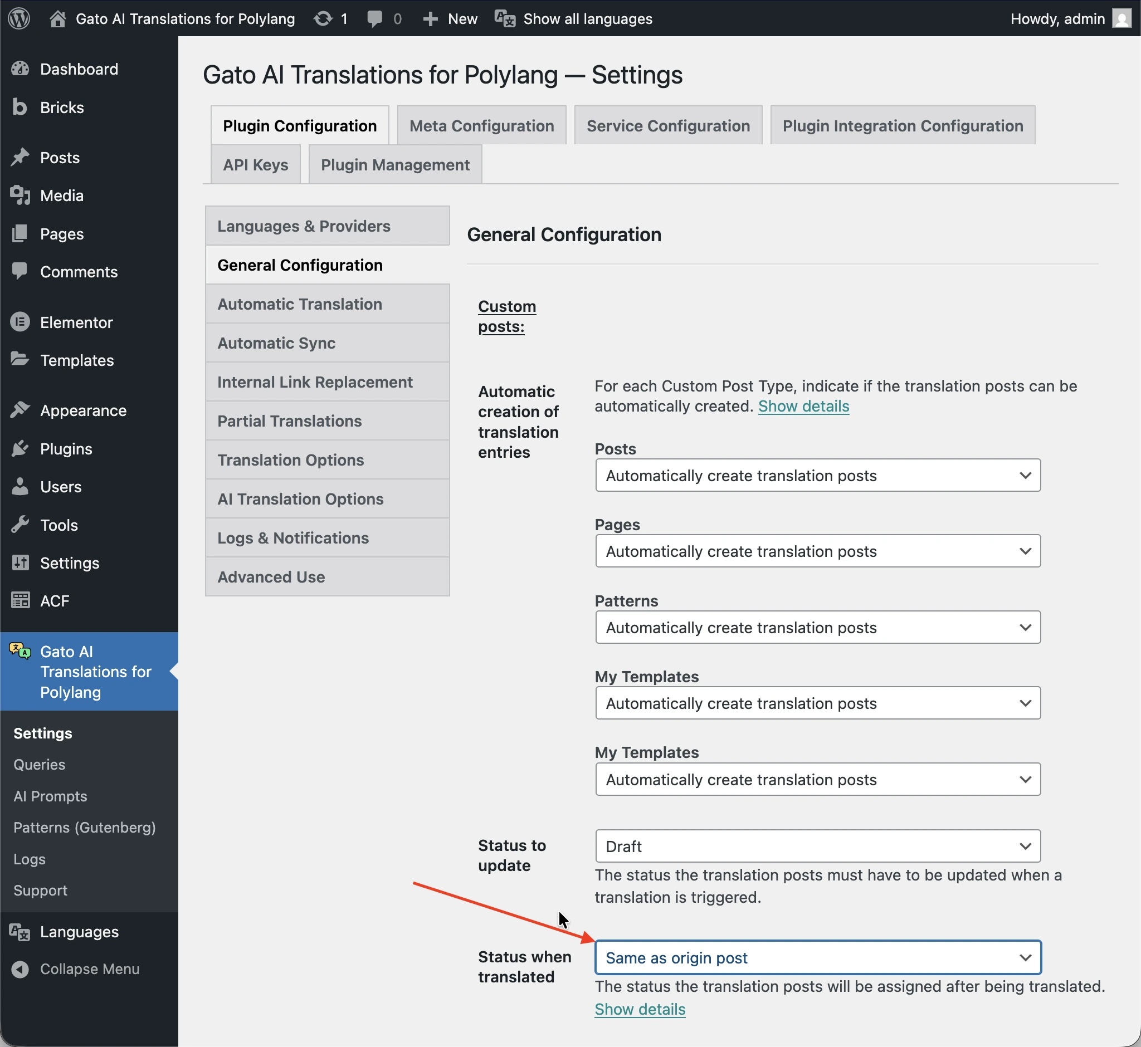Open Bricks from the sidebar
The width and height of the screenshot is (1141, 1047).
62,107
